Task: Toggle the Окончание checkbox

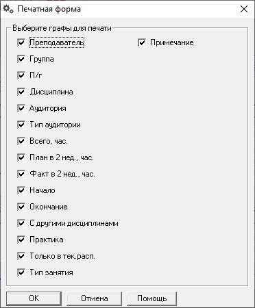Action: [x=21, y=207]
